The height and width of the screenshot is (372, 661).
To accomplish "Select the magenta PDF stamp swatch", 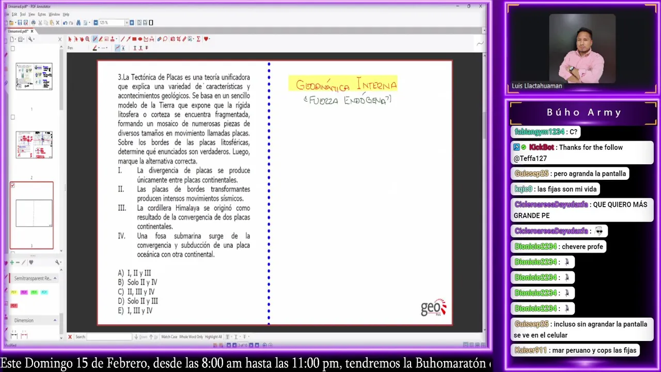I will (x=24, y=292).
